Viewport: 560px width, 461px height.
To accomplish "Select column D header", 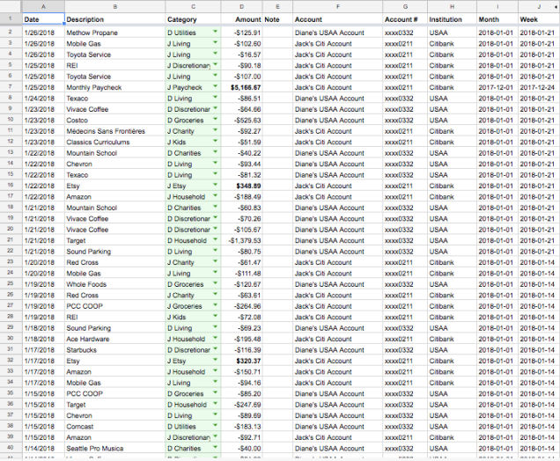I will [242, 6].
